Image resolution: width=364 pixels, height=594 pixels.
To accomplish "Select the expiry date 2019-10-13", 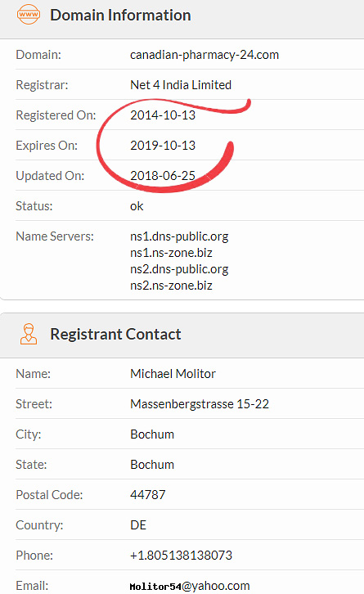I will pyautogui.click(x=163, y=145).
